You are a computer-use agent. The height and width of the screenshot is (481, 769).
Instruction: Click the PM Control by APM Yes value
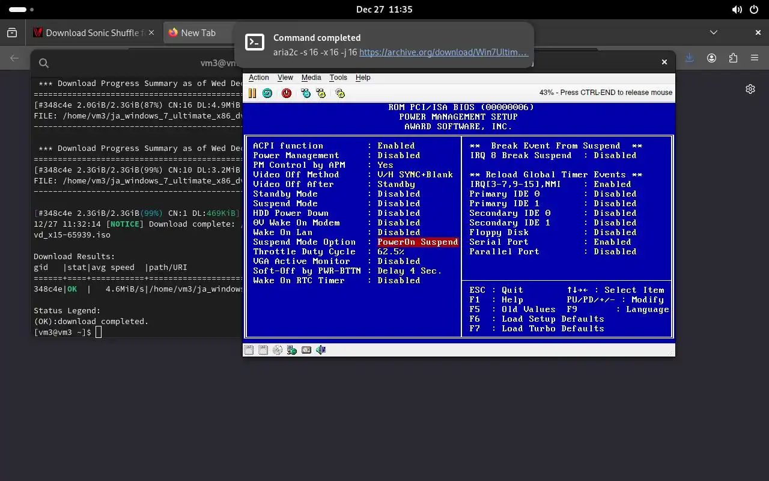pyautogui.click(x=385, y=165)
